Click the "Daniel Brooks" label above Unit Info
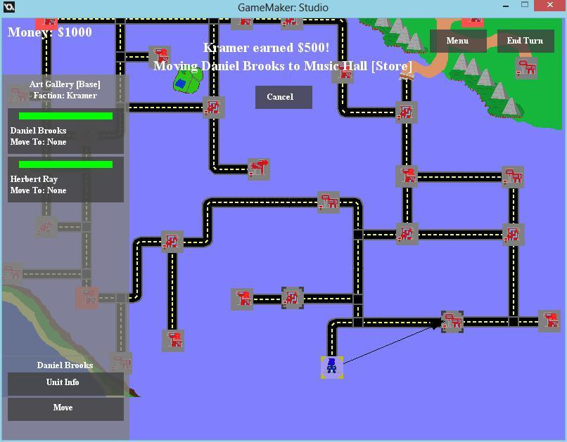This screenshot has height=442, width=567. (x=65, y=365)
